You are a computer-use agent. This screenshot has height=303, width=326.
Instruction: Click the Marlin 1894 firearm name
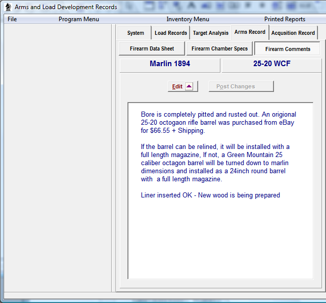tap(170, 64)
